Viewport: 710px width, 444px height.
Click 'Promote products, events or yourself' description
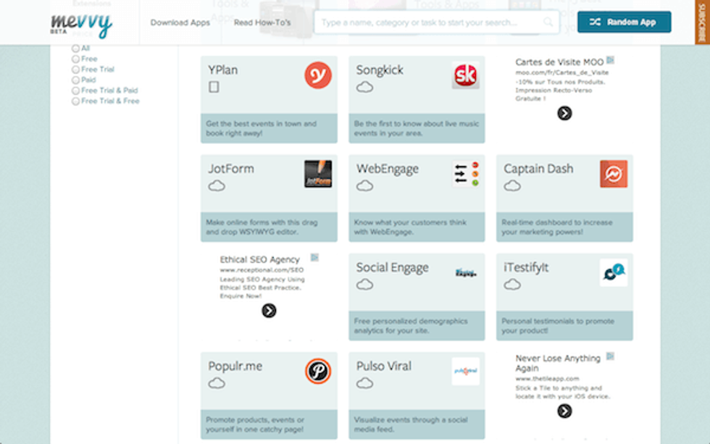255,424
